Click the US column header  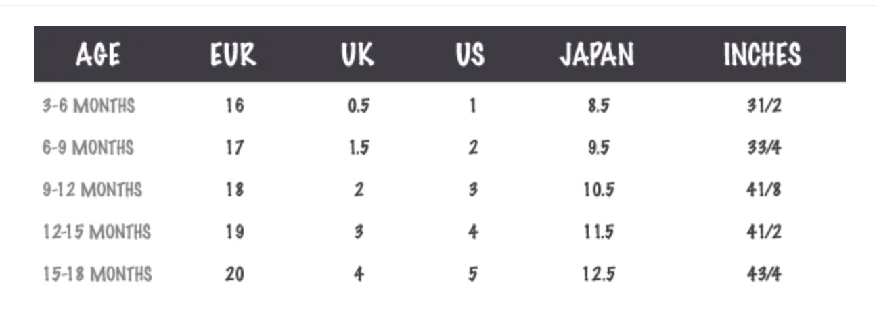(x=471, y=55)
